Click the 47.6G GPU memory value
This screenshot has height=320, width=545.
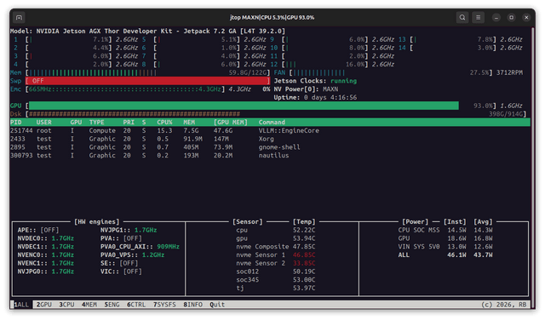[x=223, y=131]
